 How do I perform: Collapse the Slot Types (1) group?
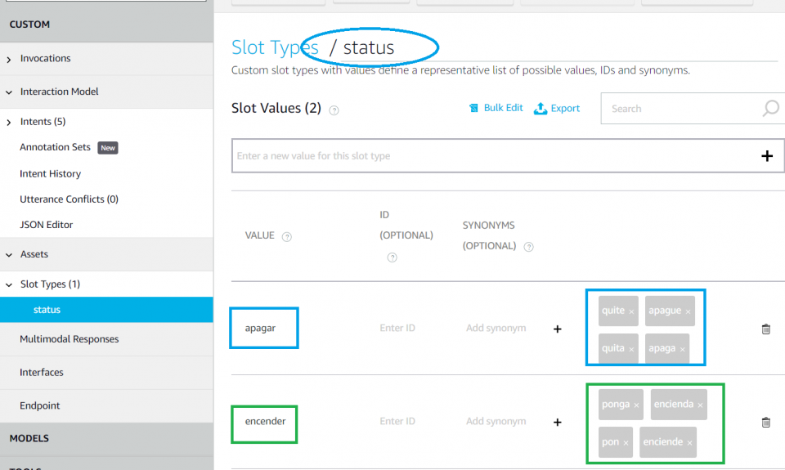9,284
